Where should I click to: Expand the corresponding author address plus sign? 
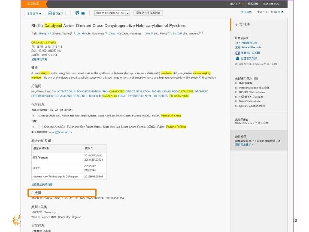tap(34, 116)
